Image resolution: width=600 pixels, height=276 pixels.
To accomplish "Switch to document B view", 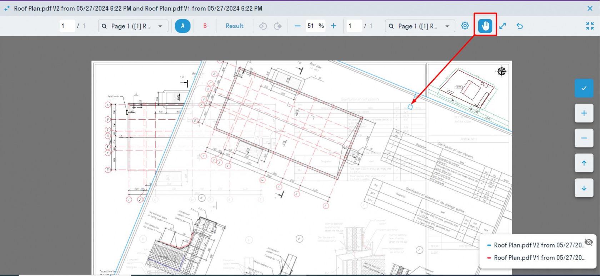I will pyautogui.click(x=205, y=26).
